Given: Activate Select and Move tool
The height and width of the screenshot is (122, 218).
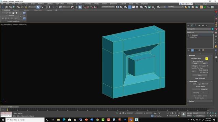Looking at the screenshot, I should tap(53, 7).
